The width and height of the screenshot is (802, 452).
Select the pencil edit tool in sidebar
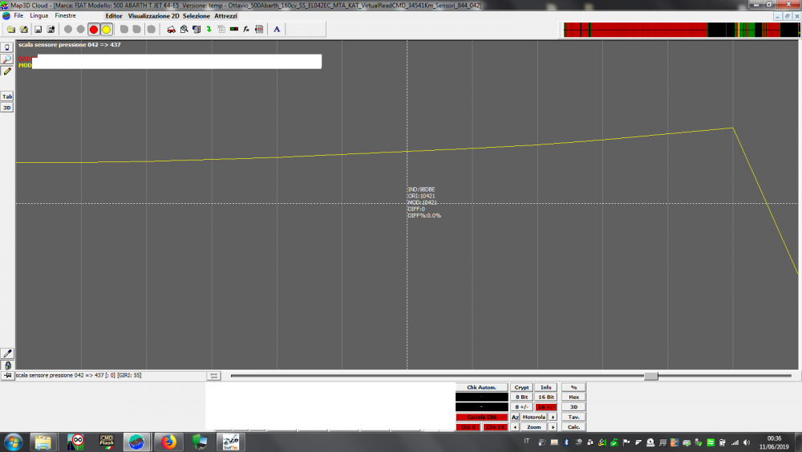pos(7,71)
